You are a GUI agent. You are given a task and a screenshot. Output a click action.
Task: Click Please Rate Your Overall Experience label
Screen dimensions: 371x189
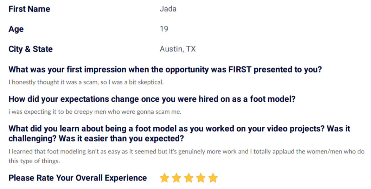click(78, 178)
